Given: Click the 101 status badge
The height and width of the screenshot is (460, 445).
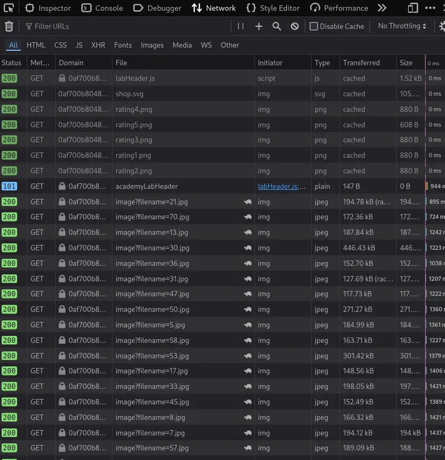Looking at the screenshot, I should (10, 186).
